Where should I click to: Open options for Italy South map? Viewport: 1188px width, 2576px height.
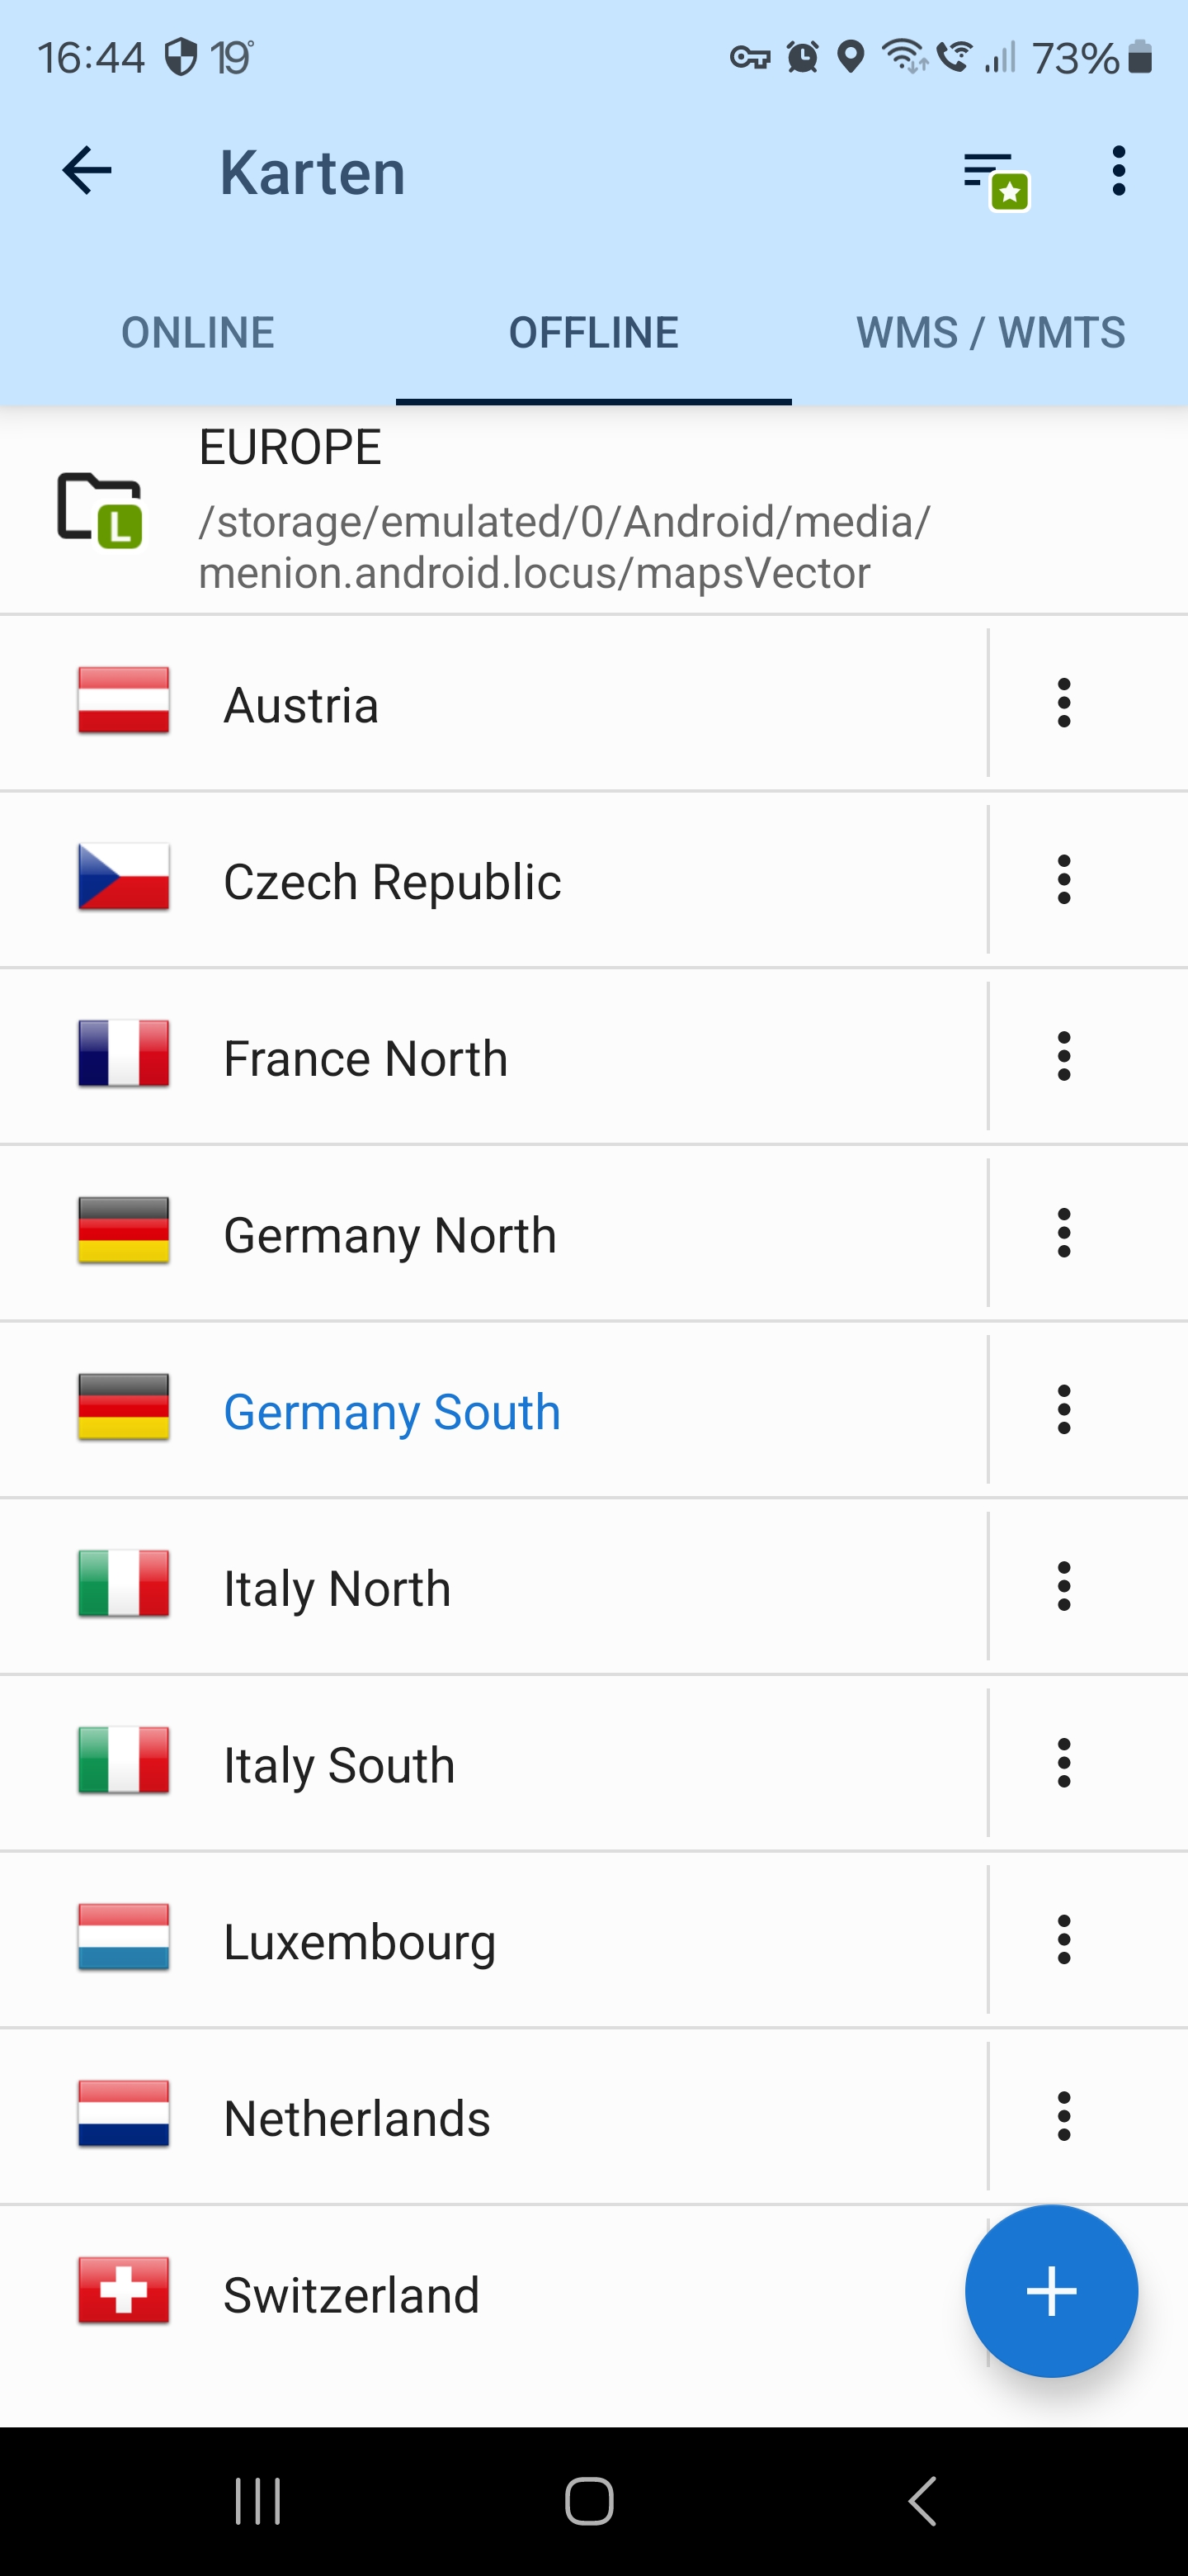1064,1764
